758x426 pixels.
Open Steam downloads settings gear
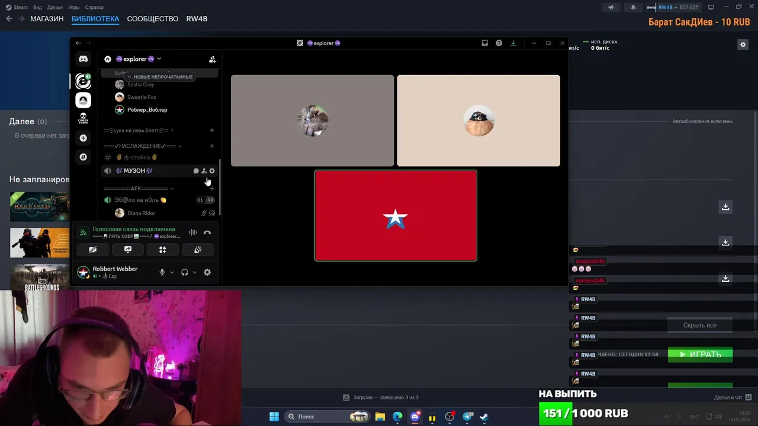tap(743, 44)
